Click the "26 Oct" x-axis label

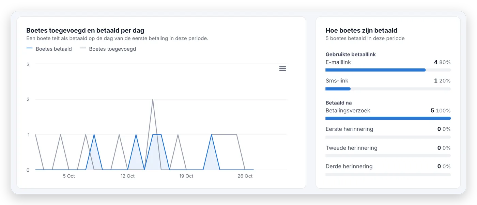(245, 176)
